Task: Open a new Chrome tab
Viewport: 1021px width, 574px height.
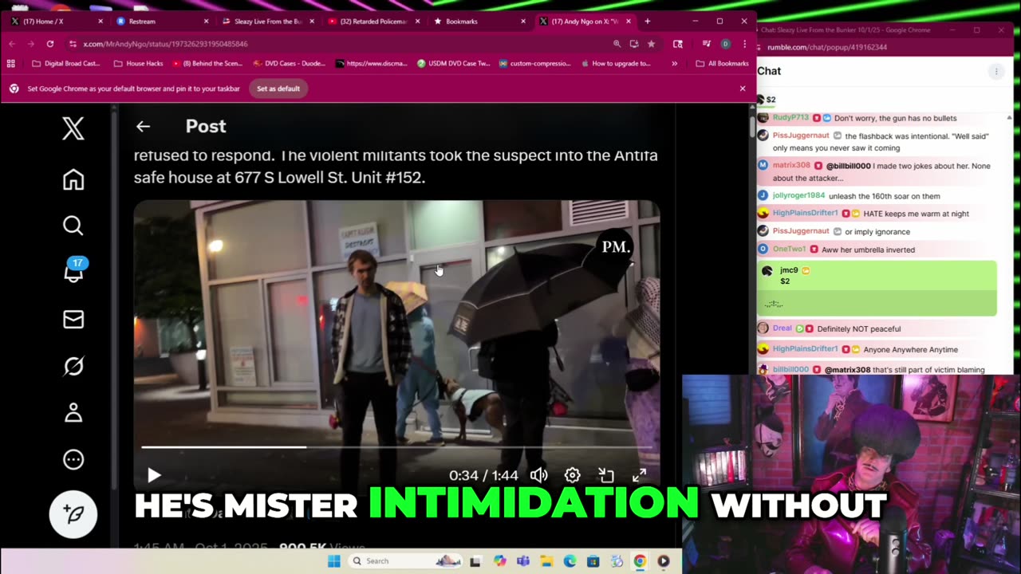Action: [647, 22]
